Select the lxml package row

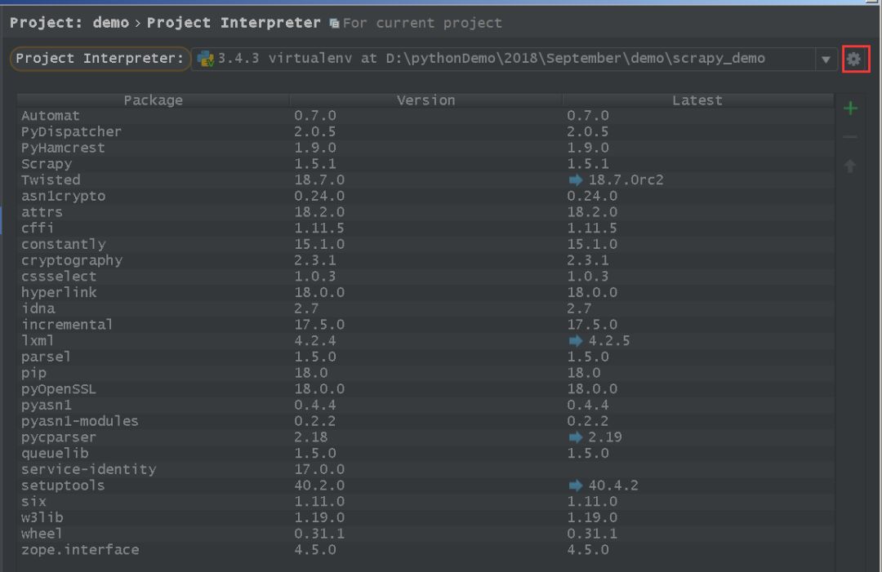[x=425, y=341]
